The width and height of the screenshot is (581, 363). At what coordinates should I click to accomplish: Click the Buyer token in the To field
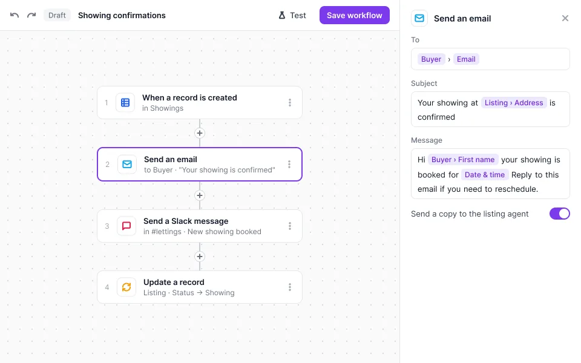431,59
